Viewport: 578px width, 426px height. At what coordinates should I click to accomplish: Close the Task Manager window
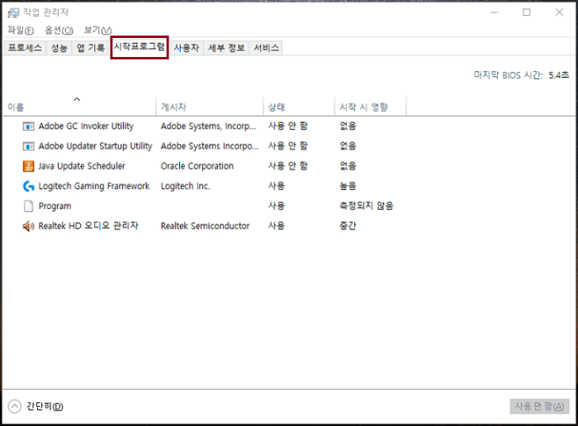tap(559, 12)
